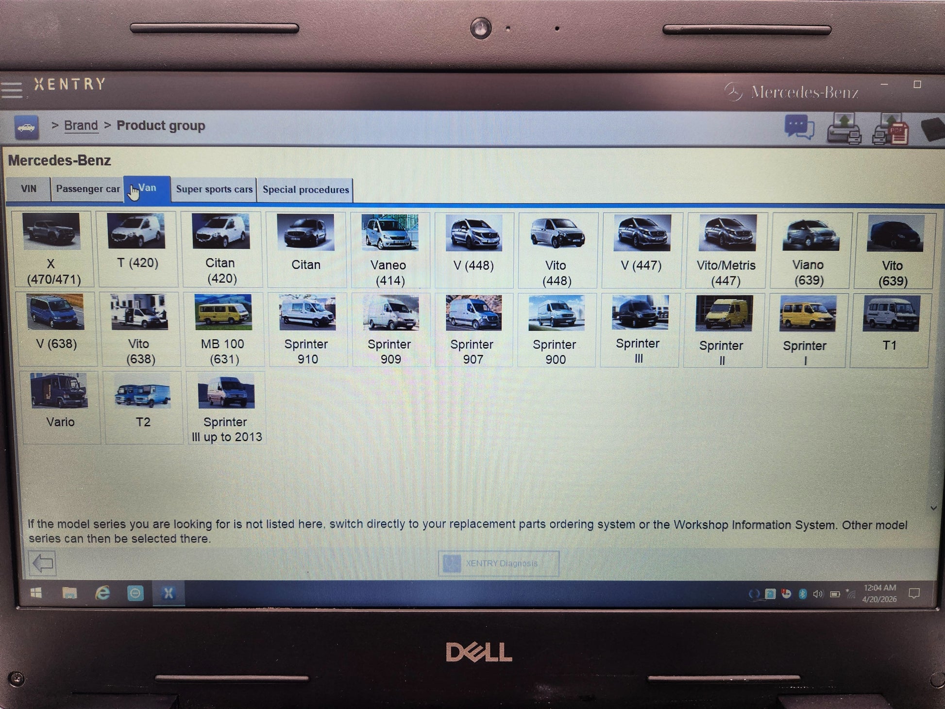
Task: Select the Vaneo (414) model
Action: coord(389,250)
